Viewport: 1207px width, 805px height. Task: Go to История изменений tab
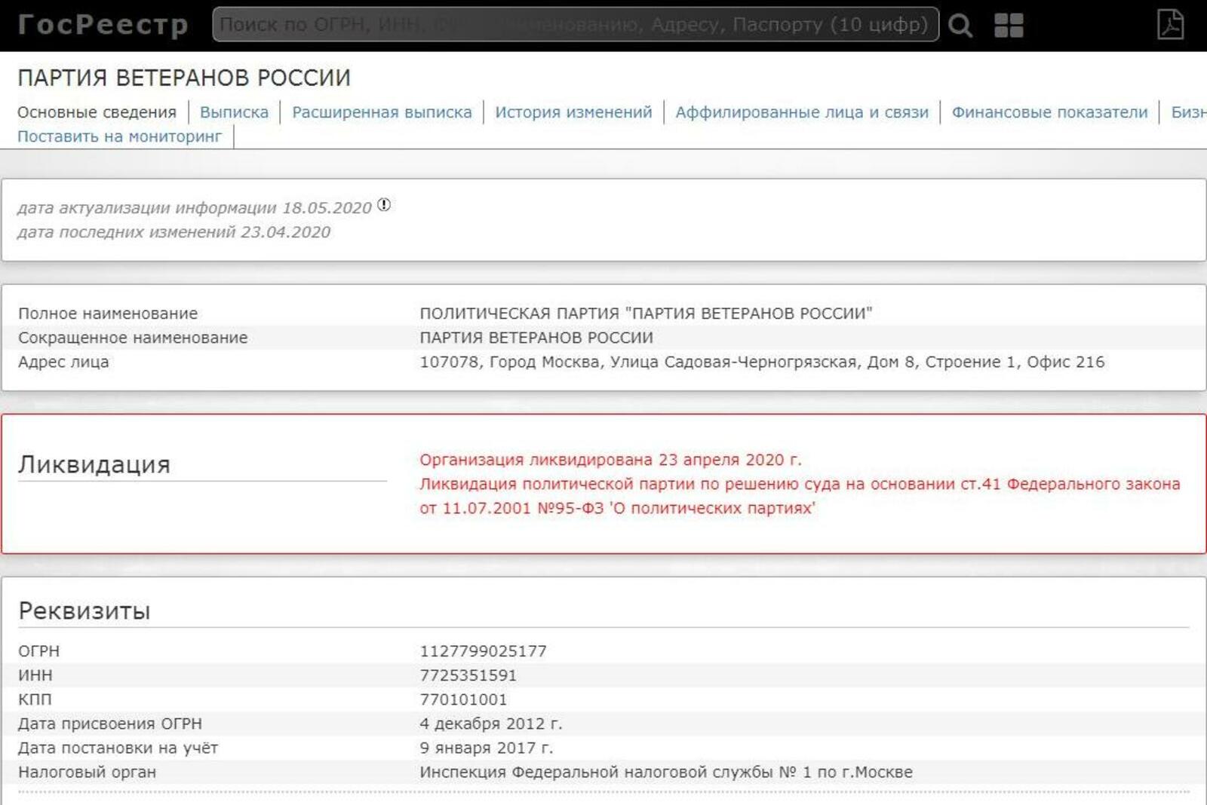(x=573, y=112)
